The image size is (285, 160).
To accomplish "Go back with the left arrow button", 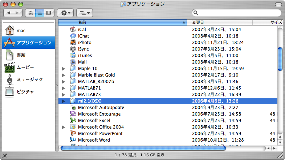I will click(8, 13).
